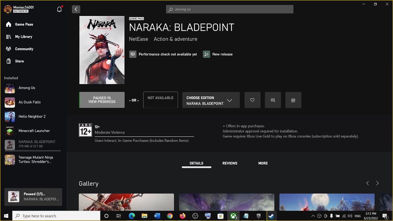The image size is (393, 221).
Task: Click the ENG language indicator
Action: coord(357,216)
